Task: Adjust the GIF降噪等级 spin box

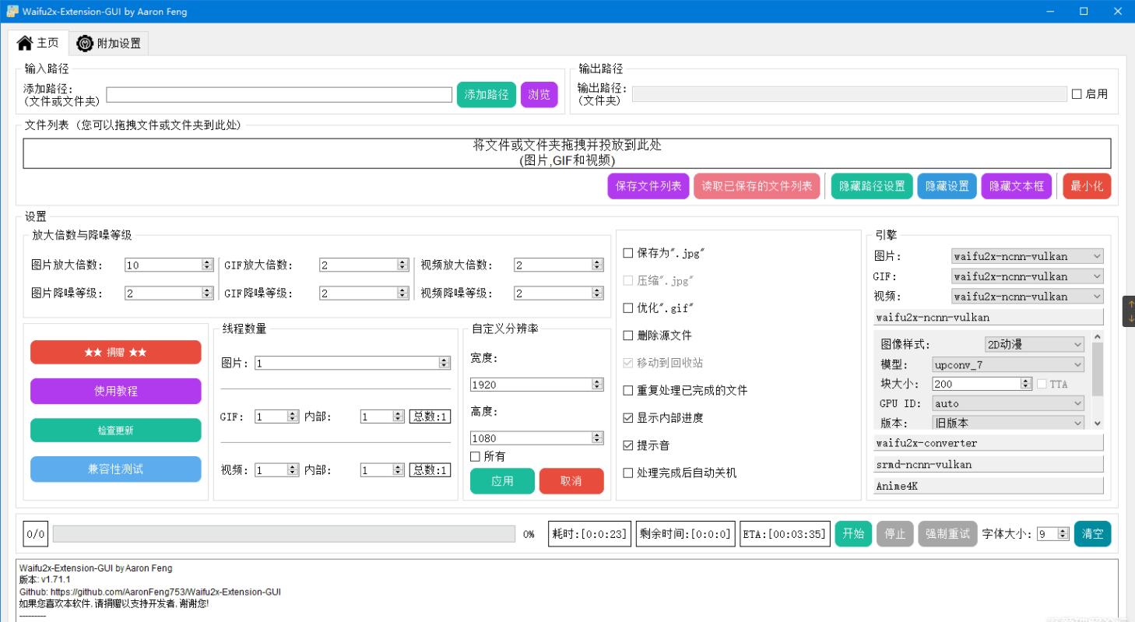Action: click(364, 293)
